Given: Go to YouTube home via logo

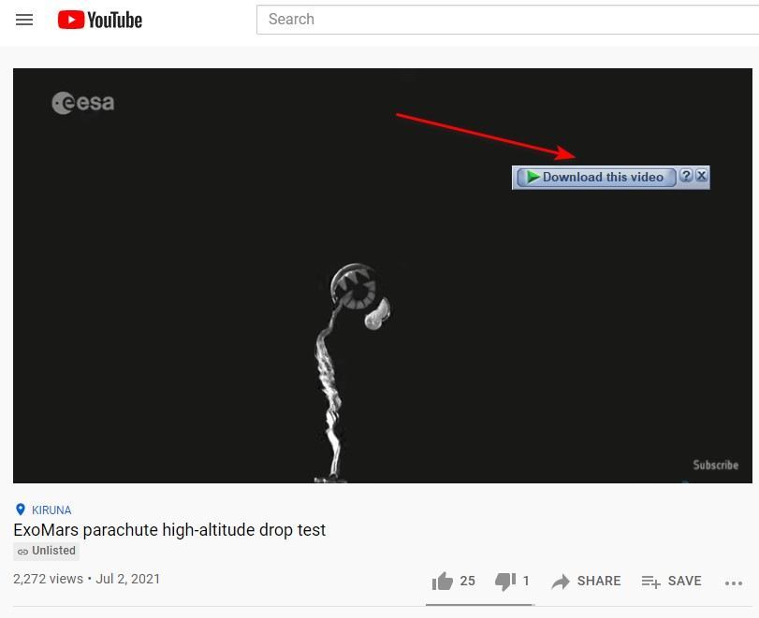Looking at the screenshot, I should (100, 20).
